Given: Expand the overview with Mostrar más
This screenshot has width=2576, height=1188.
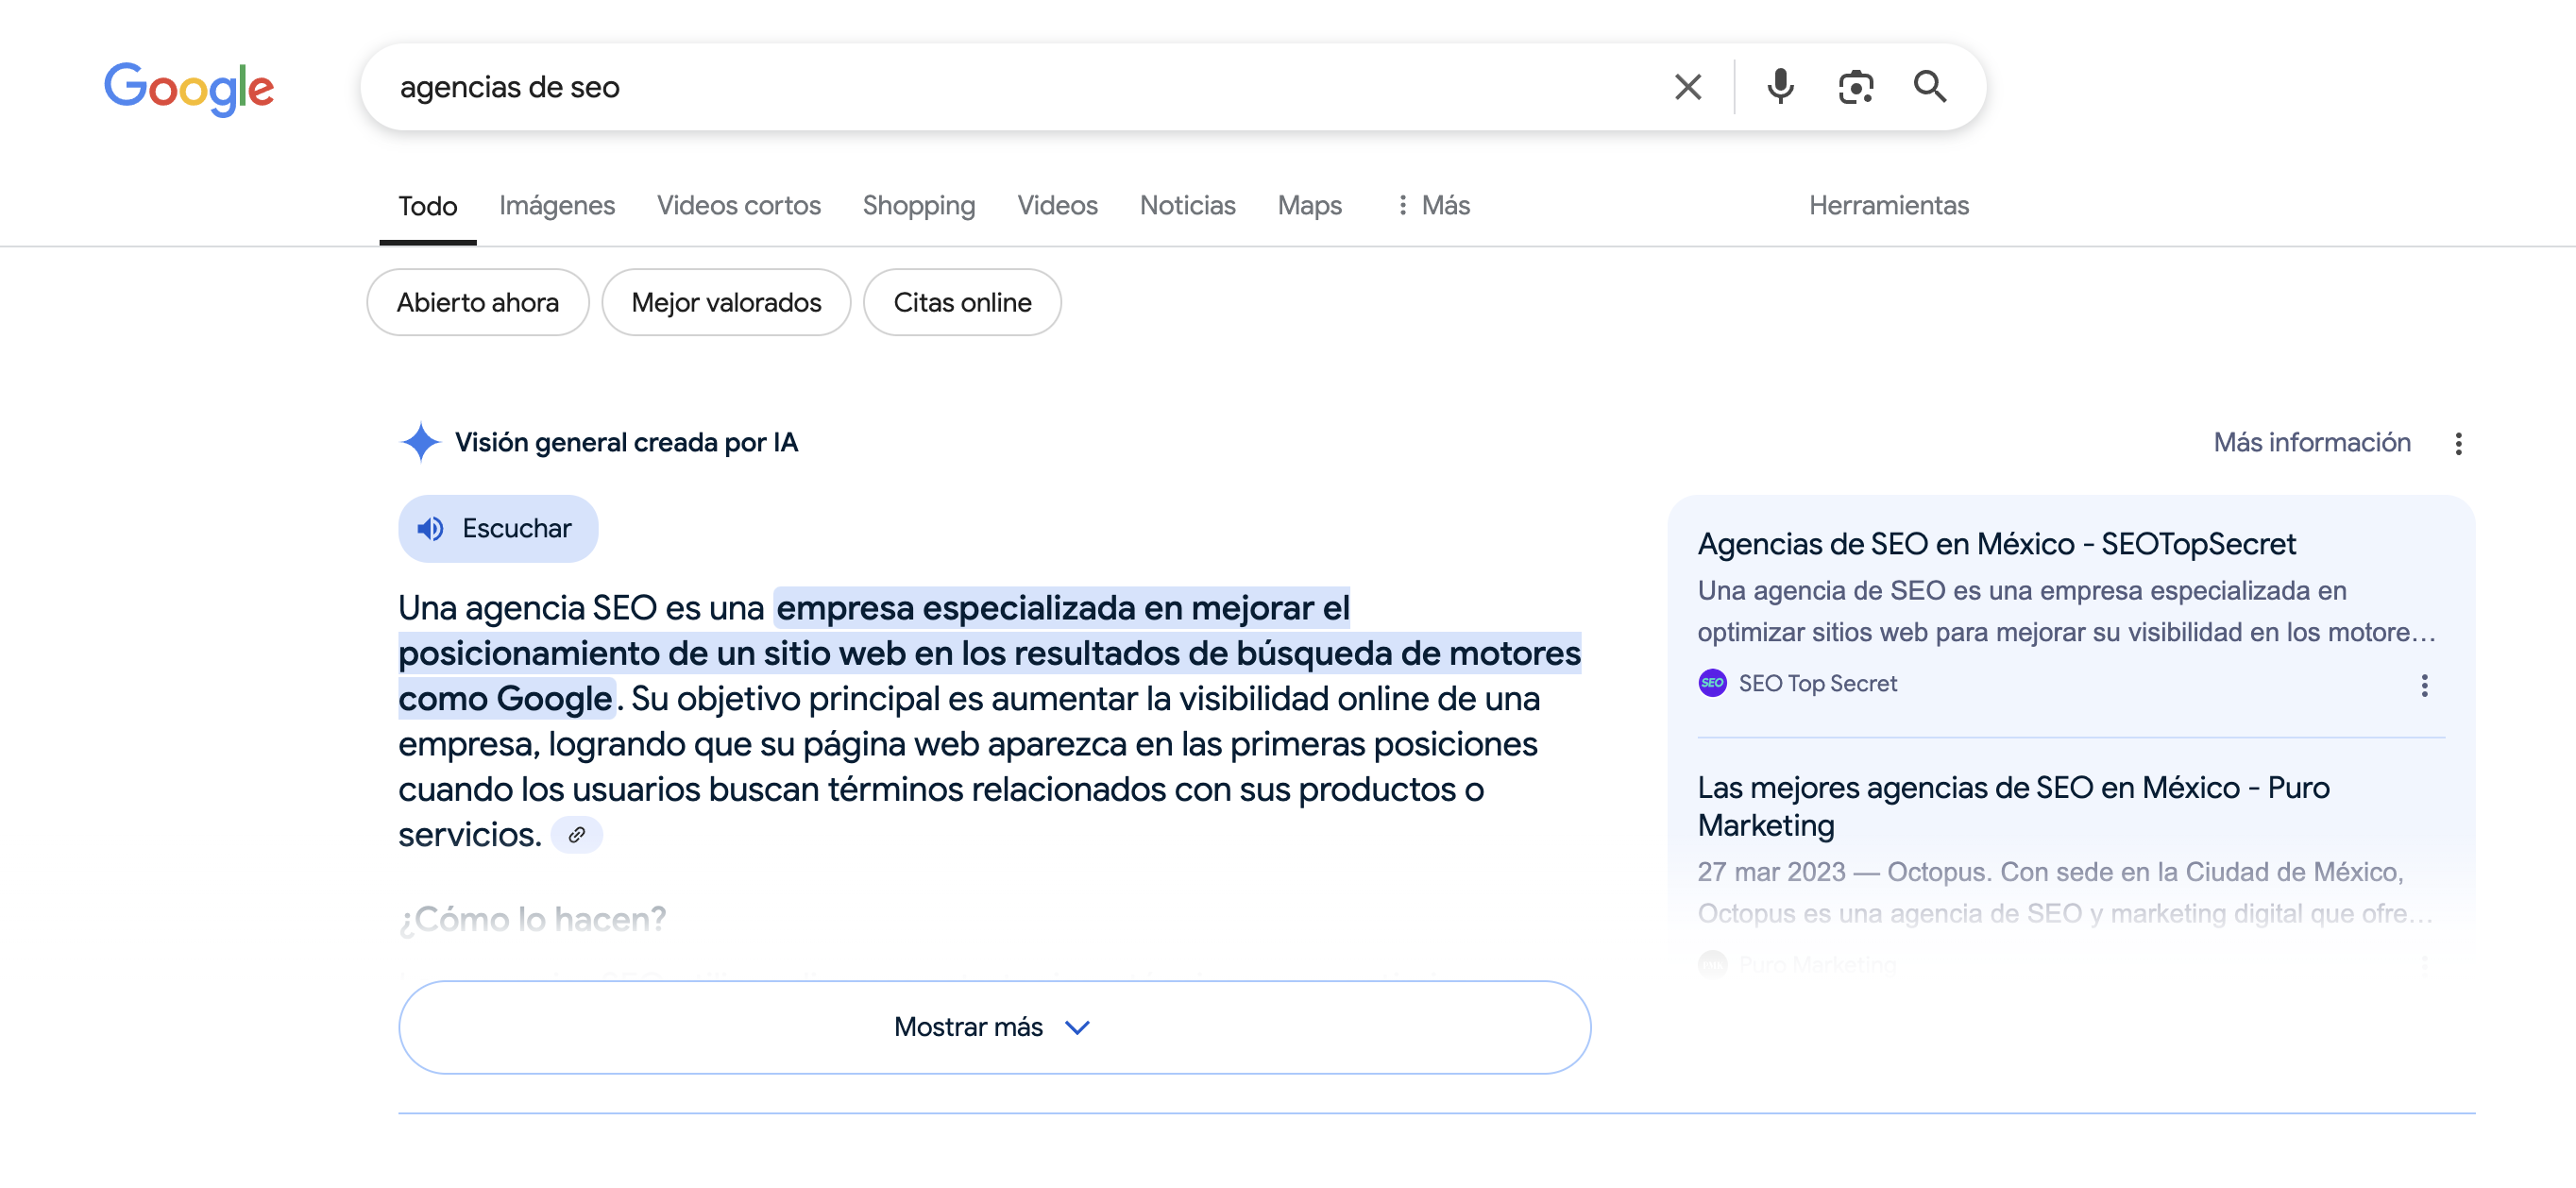Looking at the screenshot, I should (x=994, y=1027).
